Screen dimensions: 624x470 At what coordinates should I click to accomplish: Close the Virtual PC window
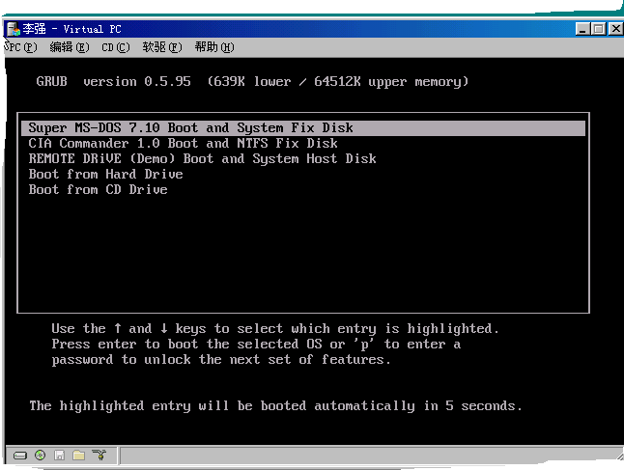click(615, 29)
